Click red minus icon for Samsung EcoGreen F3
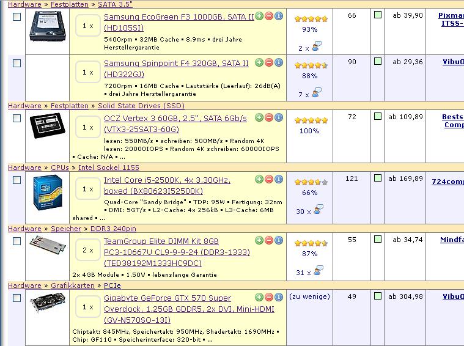Viewport: 464px width, 346px height. tap(269, 16)
